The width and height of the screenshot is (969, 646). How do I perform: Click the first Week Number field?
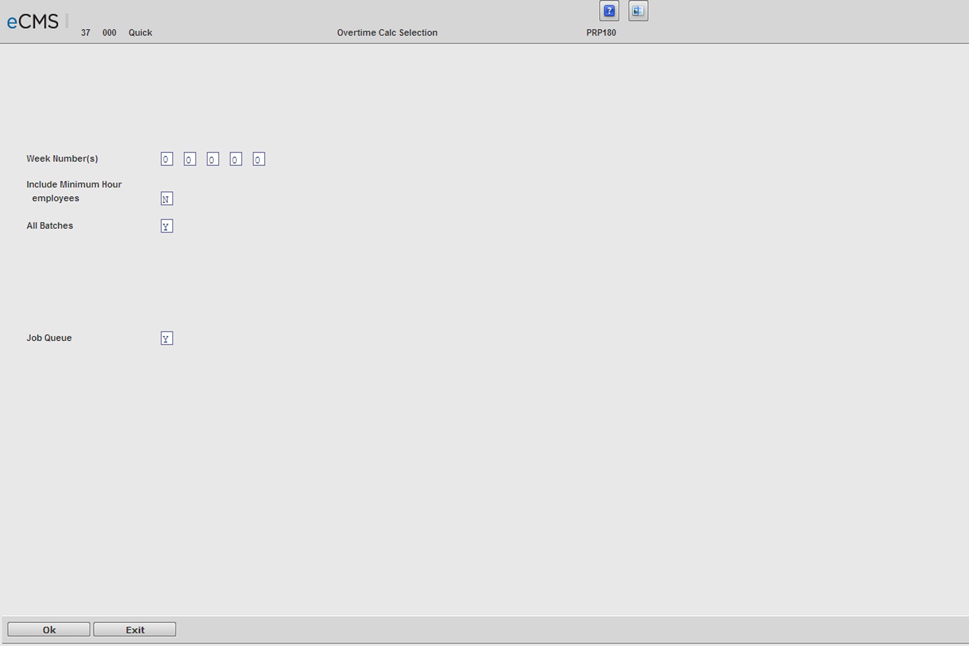pyautogui.click(x=167, y=159)
